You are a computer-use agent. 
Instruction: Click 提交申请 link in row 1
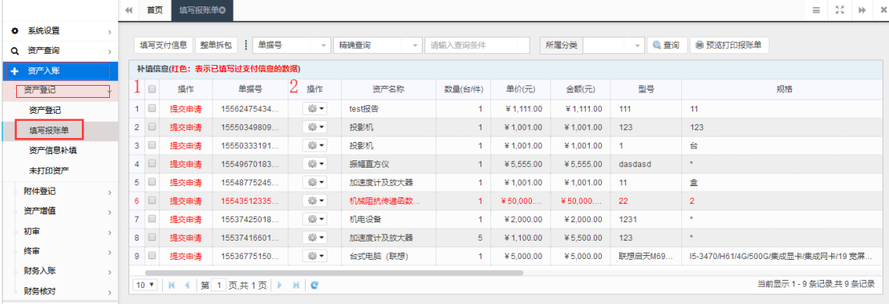click(x=186, y=108)
